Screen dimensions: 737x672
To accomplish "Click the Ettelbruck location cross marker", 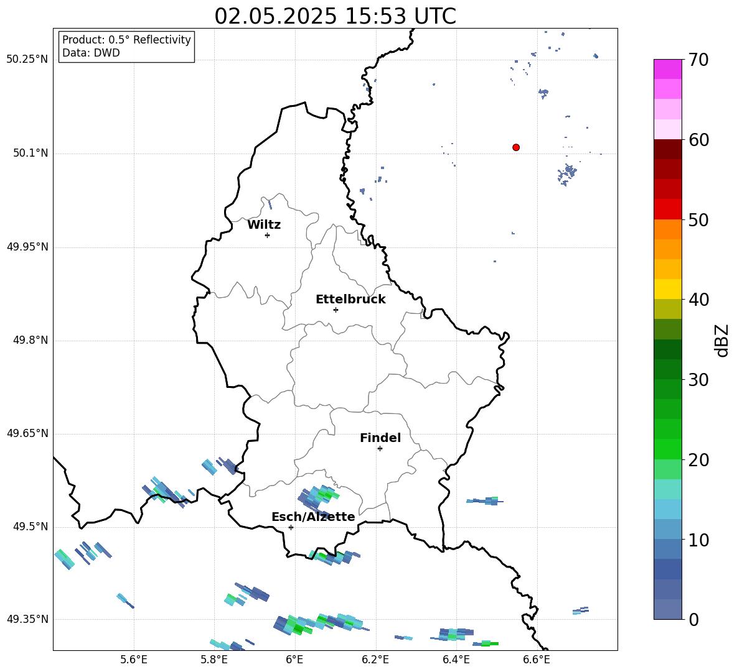I will pos(336,310).
